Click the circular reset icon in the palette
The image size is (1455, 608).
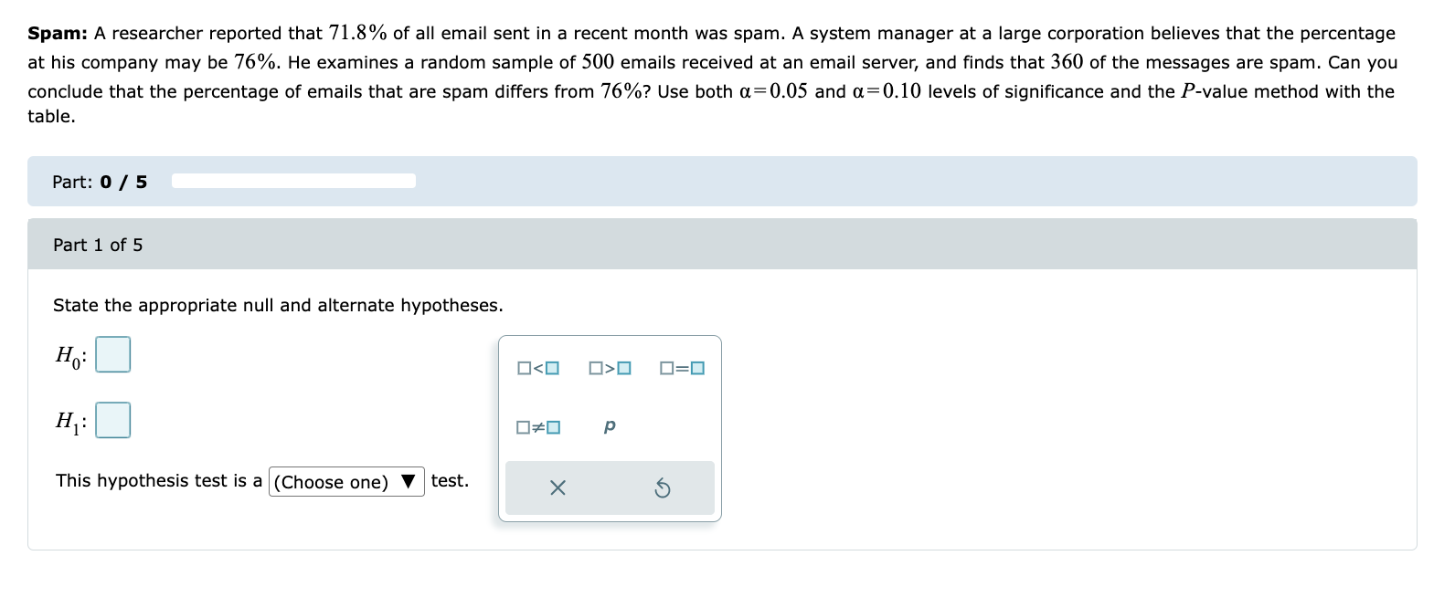click(x=663, y=487)
